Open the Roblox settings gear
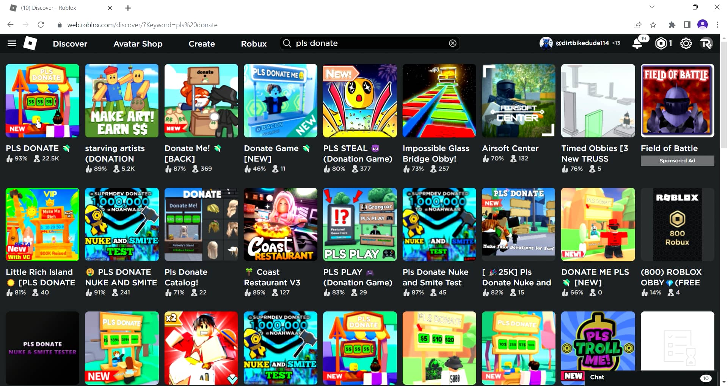Image resolution: width=728 pixels, height=386 pixels. [x=686, y=43]
